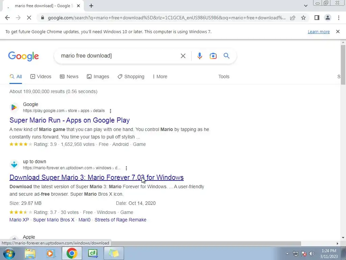Viewport: 346px width, 260px height.
Task: Click the Learn more link
Action: (x=319, y=31)
